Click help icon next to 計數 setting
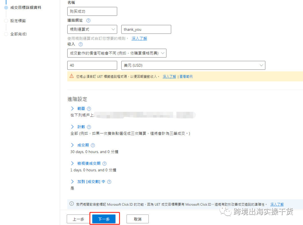Image resolution: width=303 pixels, height=225 pixels. (89, 127)
